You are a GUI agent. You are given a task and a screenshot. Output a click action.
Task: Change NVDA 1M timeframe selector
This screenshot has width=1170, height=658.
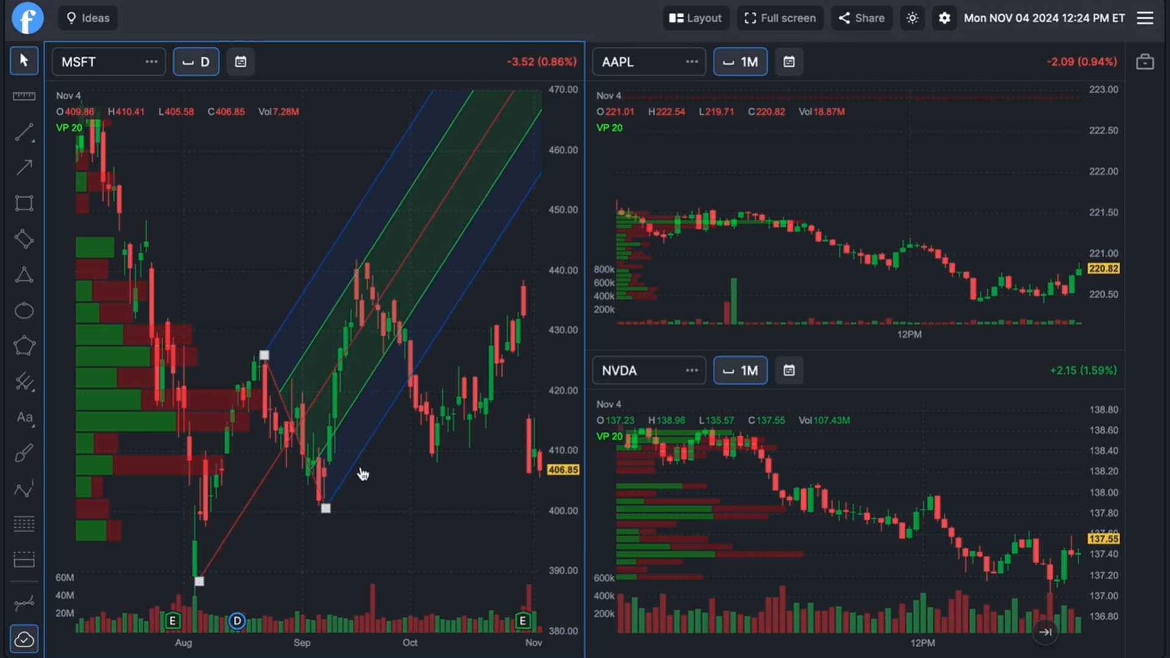pos(740,370)
